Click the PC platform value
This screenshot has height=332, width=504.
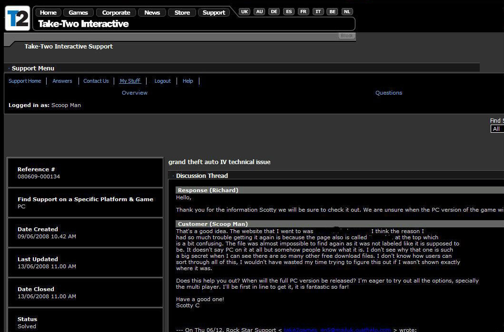coord(21,206)
